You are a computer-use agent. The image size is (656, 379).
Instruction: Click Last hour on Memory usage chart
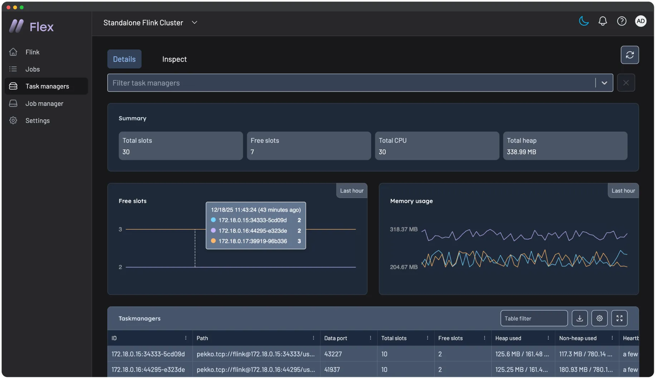coord(623,191)
